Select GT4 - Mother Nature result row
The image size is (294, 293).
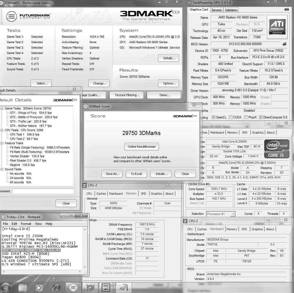[31, 126]
